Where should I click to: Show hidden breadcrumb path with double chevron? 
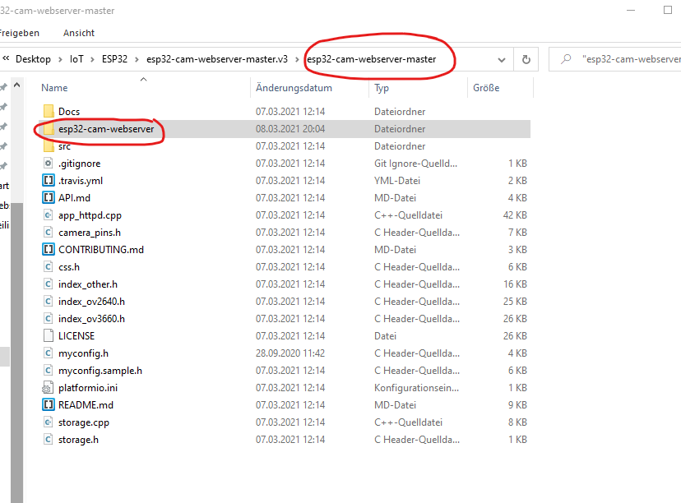click(x=6, y=58)
